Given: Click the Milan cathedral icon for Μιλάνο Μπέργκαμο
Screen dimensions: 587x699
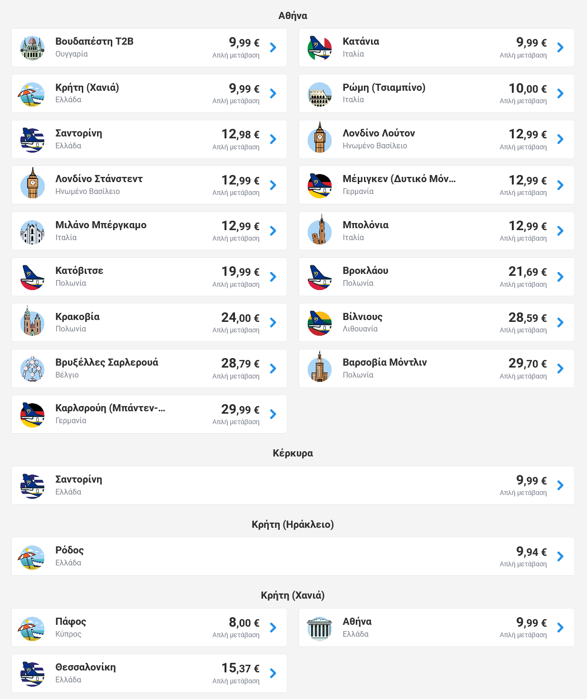Looking at the screenshot, I should (x=32, y=232).
